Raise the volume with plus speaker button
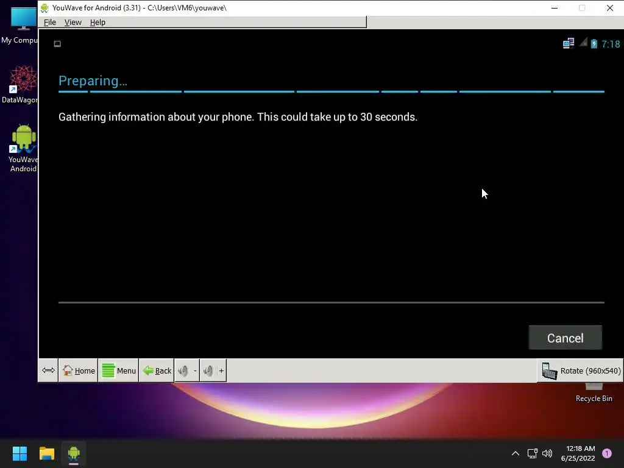624x468 pixels. pos(213,370)
